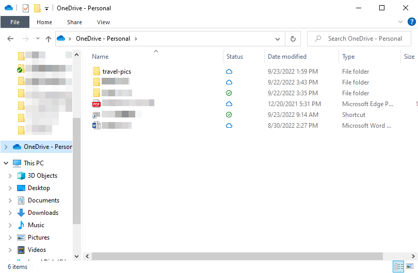The height and width of the screenshot is (273, 418).
Task: Click the Word document file icon
Action: [97, 126]
